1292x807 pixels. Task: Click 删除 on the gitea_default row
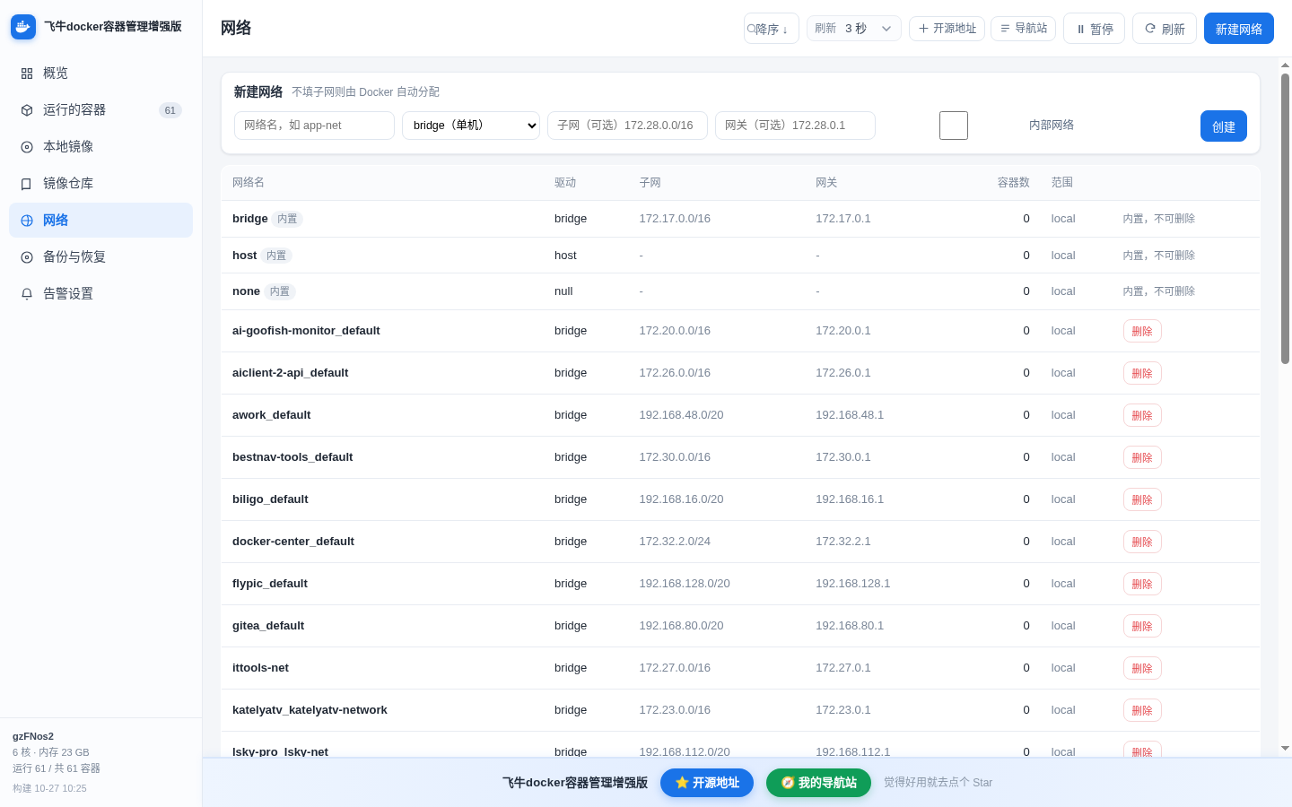(1142, 626)
